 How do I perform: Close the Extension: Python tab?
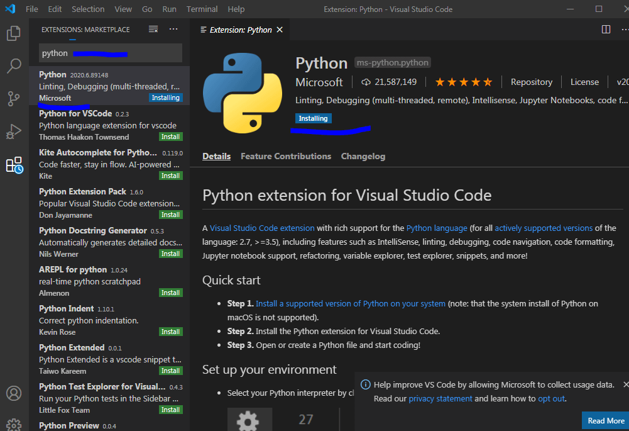(x=280, y=30)
